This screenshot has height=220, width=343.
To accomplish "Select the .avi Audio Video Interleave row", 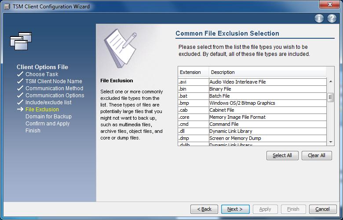I will tap(252, 82).
